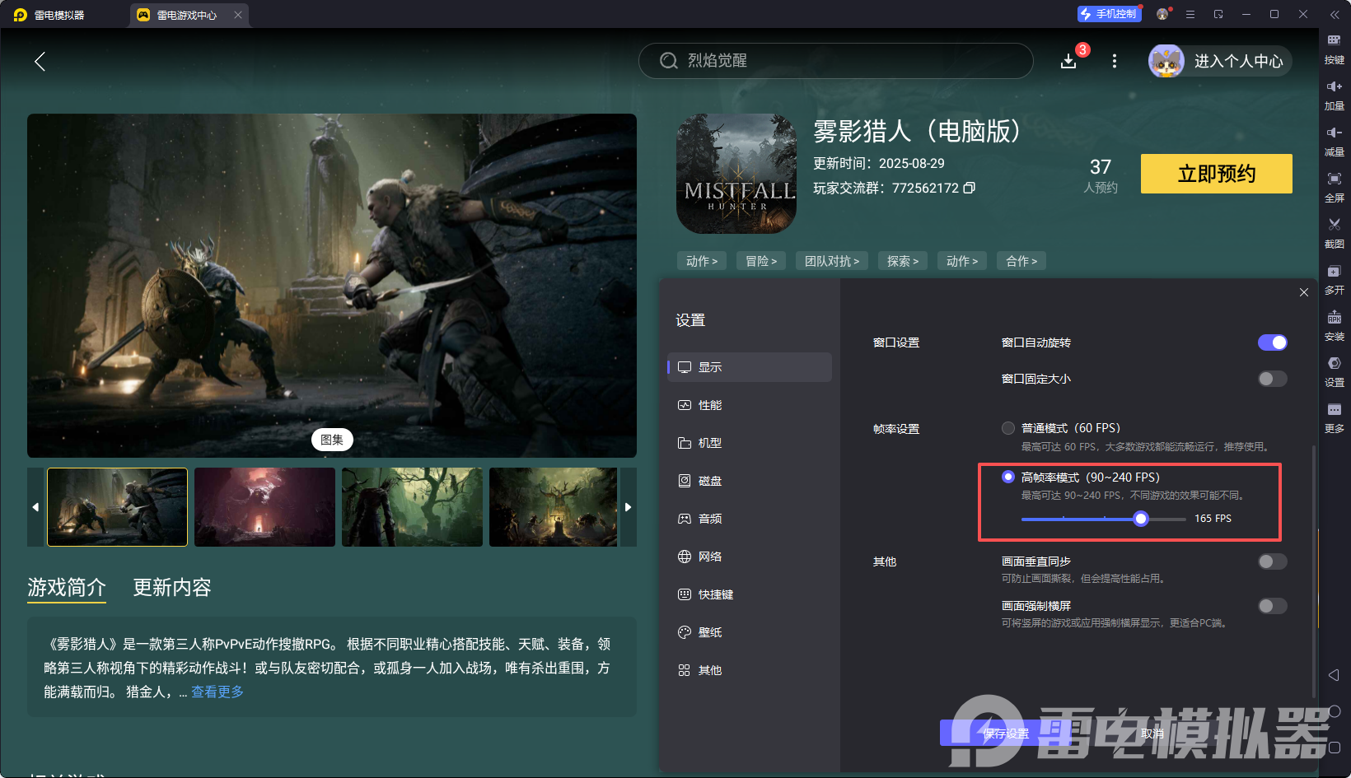1351x778 pixels.
Task: Tap the Android home circle icon
Action: 1335,711
